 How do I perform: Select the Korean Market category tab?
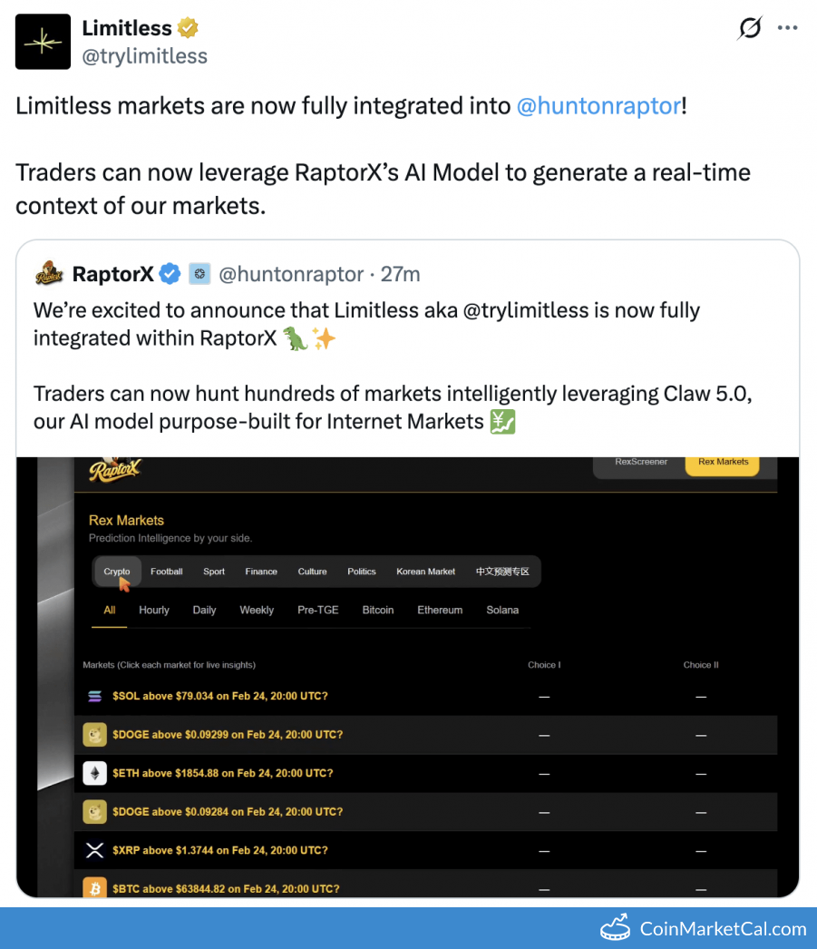425,572
